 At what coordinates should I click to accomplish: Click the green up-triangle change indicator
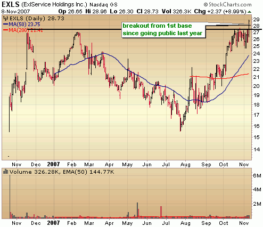click(249, 12)
